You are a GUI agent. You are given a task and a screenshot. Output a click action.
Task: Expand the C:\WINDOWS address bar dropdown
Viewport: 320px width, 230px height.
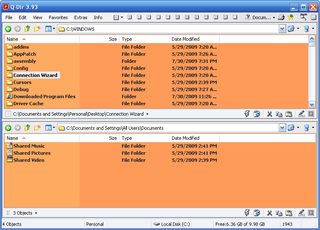coord(282,29)
